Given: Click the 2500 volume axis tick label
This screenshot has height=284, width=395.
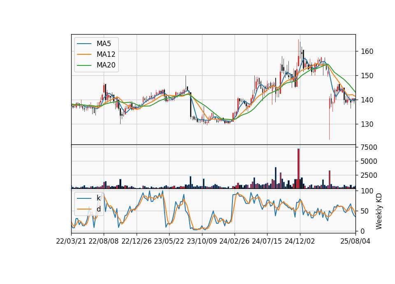Looking at the screenshot, I should 369,175.
